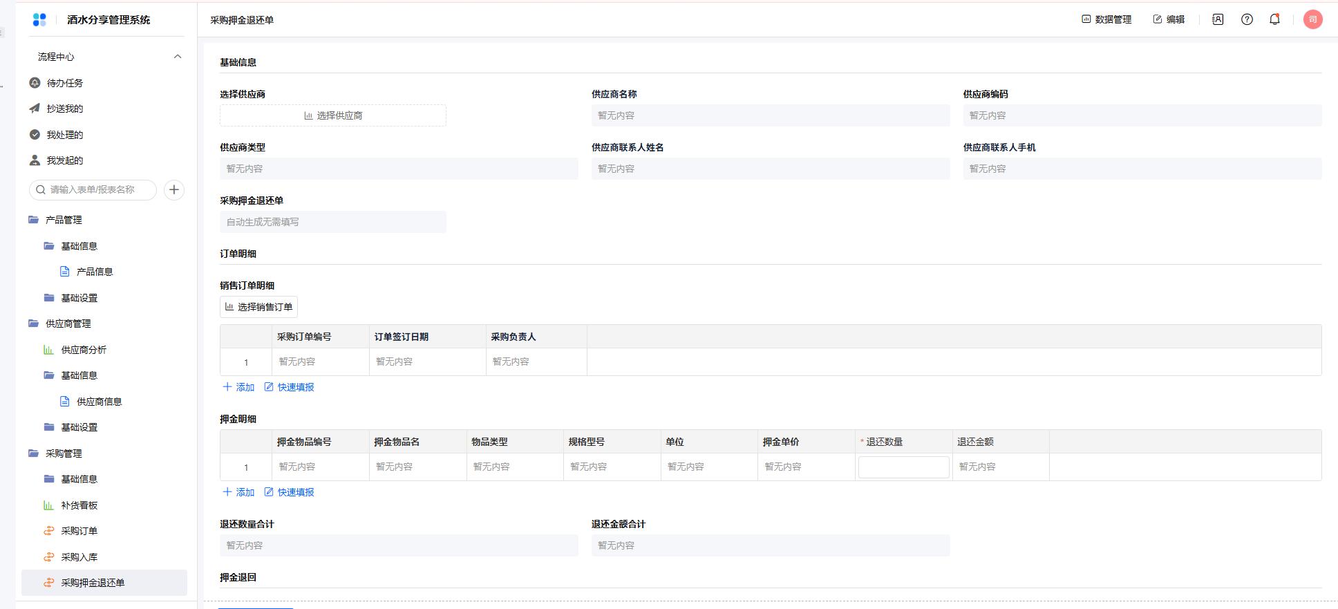Open the 采购入库 workflow

click(104, 557)
